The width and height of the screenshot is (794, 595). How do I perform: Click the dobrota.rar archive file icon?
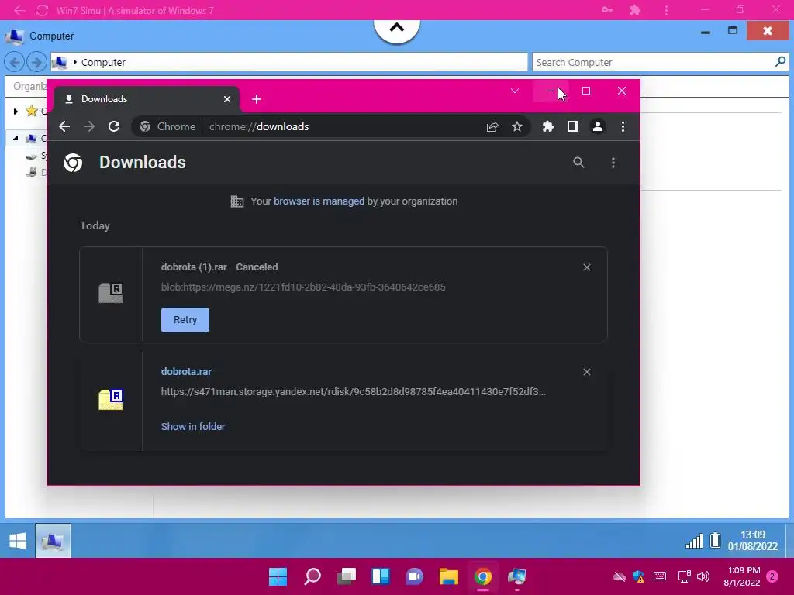[x=110, y=400]
